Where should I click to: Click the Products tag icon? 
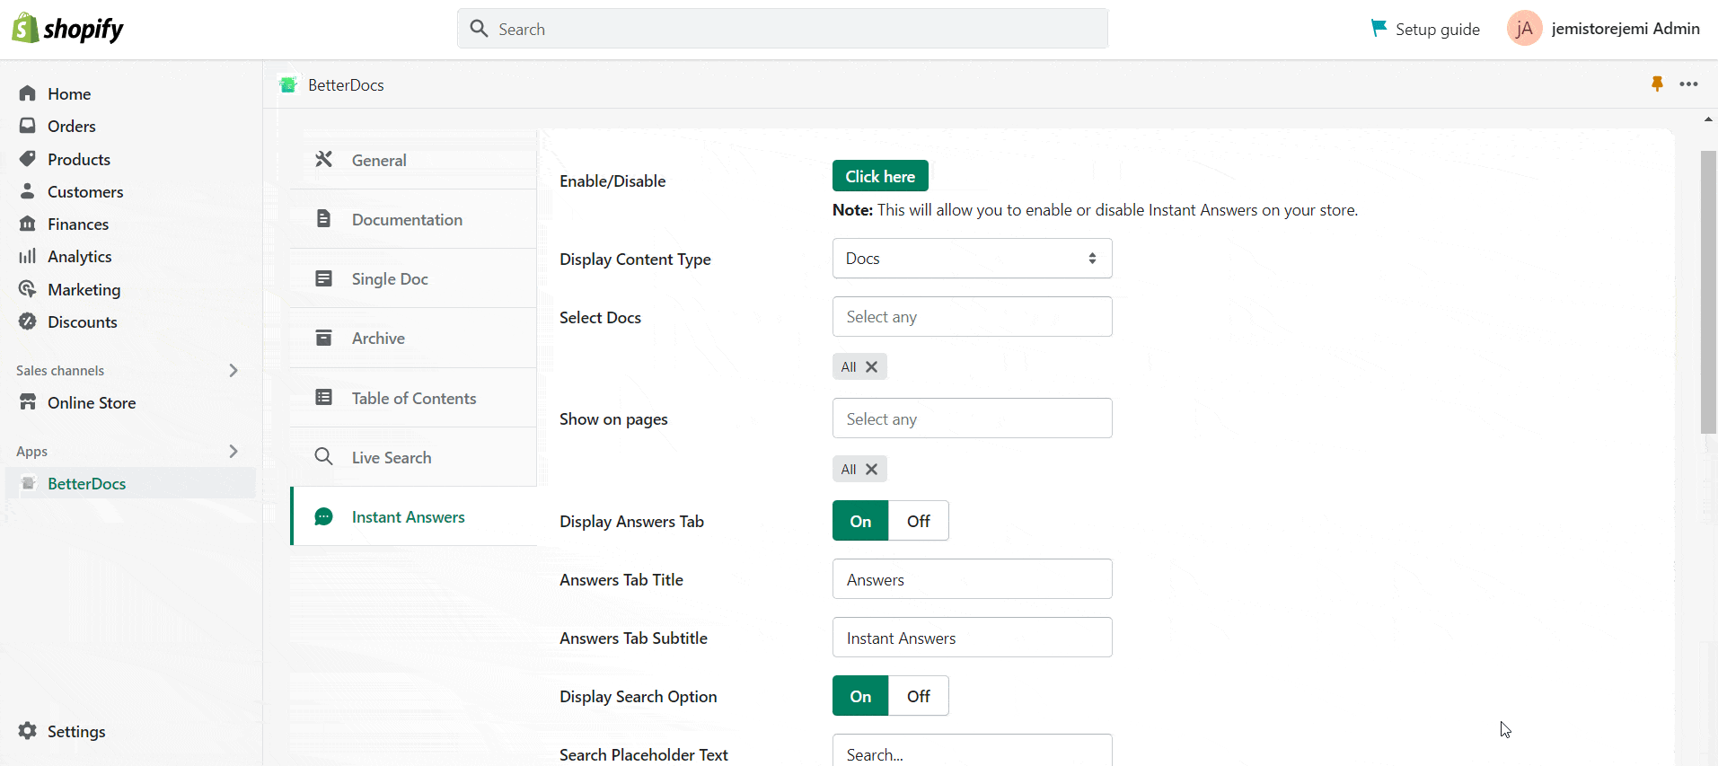(x=28, y=159)
